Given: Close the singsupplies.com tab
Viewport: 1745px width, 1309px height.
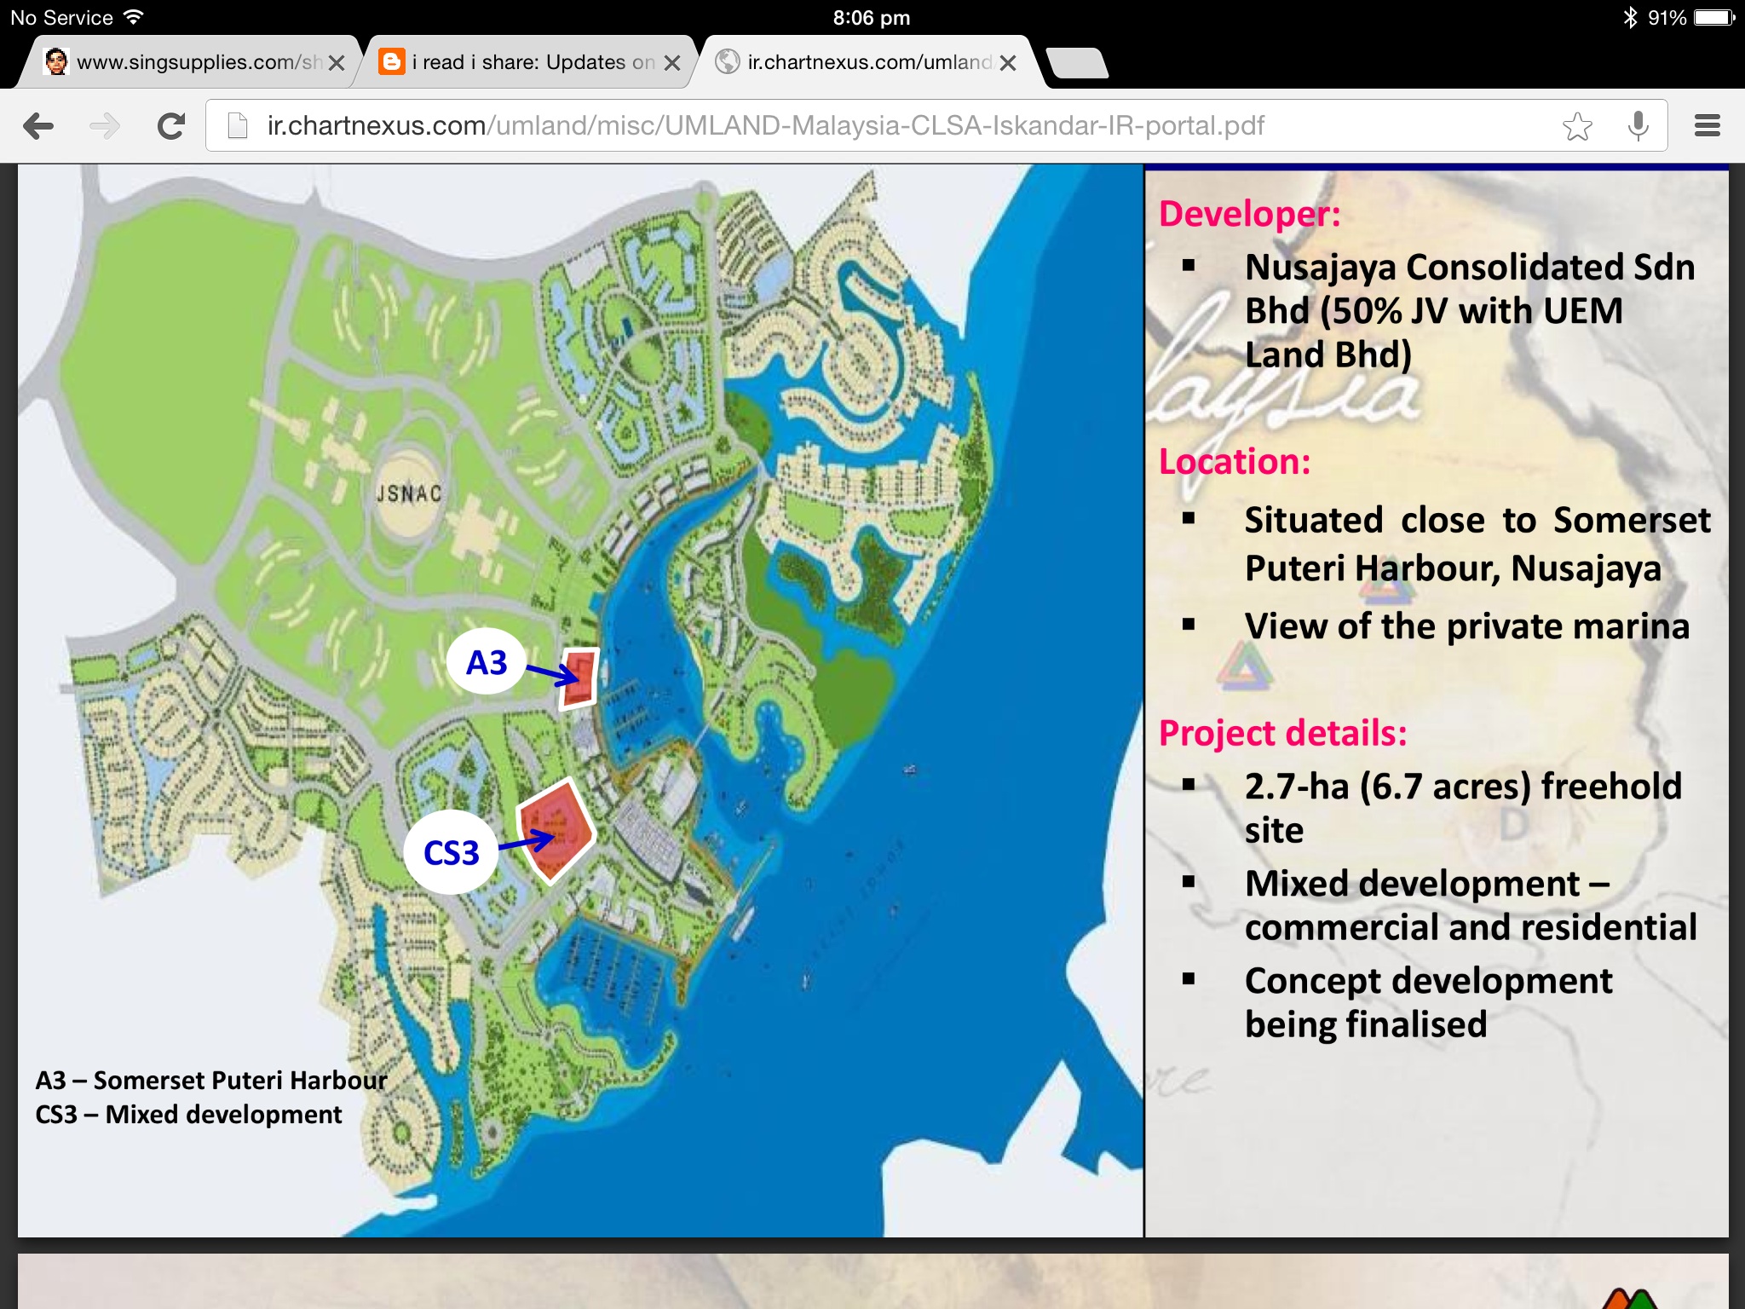Looking at the screenshot, I should tap(337, 63).
